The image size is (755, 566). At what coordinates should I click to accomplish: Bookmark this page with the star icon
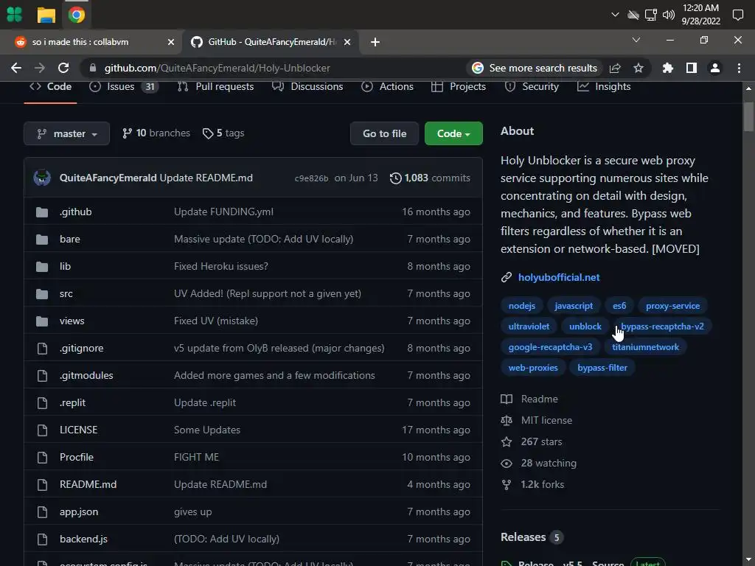click(x=639, y=68)
